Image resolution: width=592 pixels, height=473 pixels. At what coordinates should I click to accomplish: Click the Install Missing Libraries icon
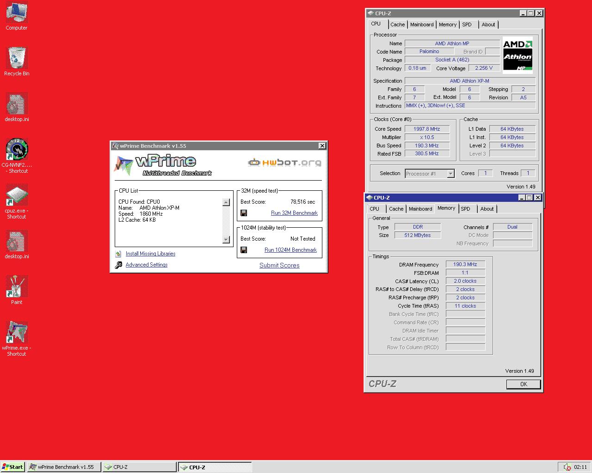(x=119, y=254)
